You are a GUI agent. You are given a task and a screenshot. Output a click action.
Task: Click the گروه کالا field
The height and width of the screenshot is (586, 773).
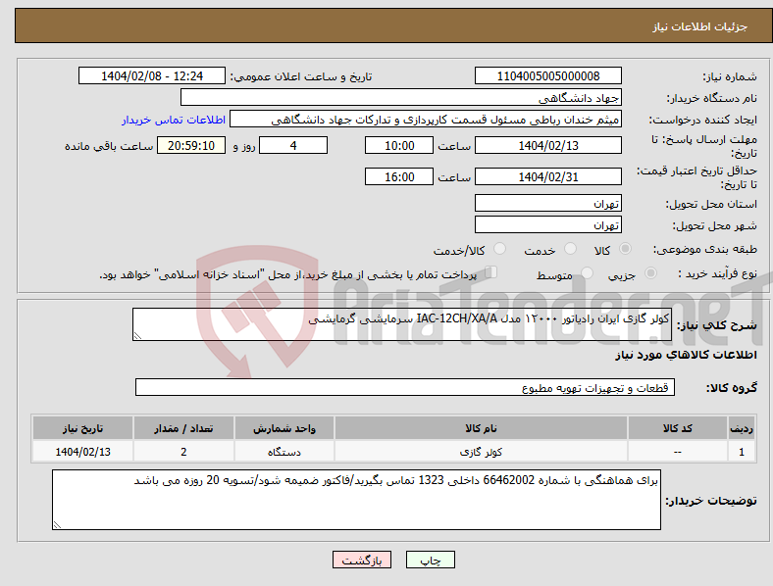[x=405, y=387]
